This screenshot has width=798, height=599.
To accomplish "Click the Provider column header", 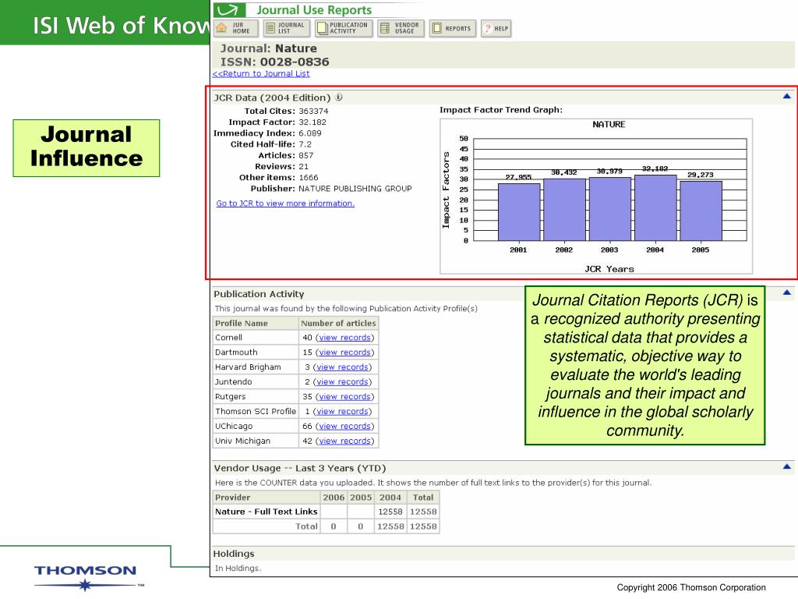I will tap(267, 497).
